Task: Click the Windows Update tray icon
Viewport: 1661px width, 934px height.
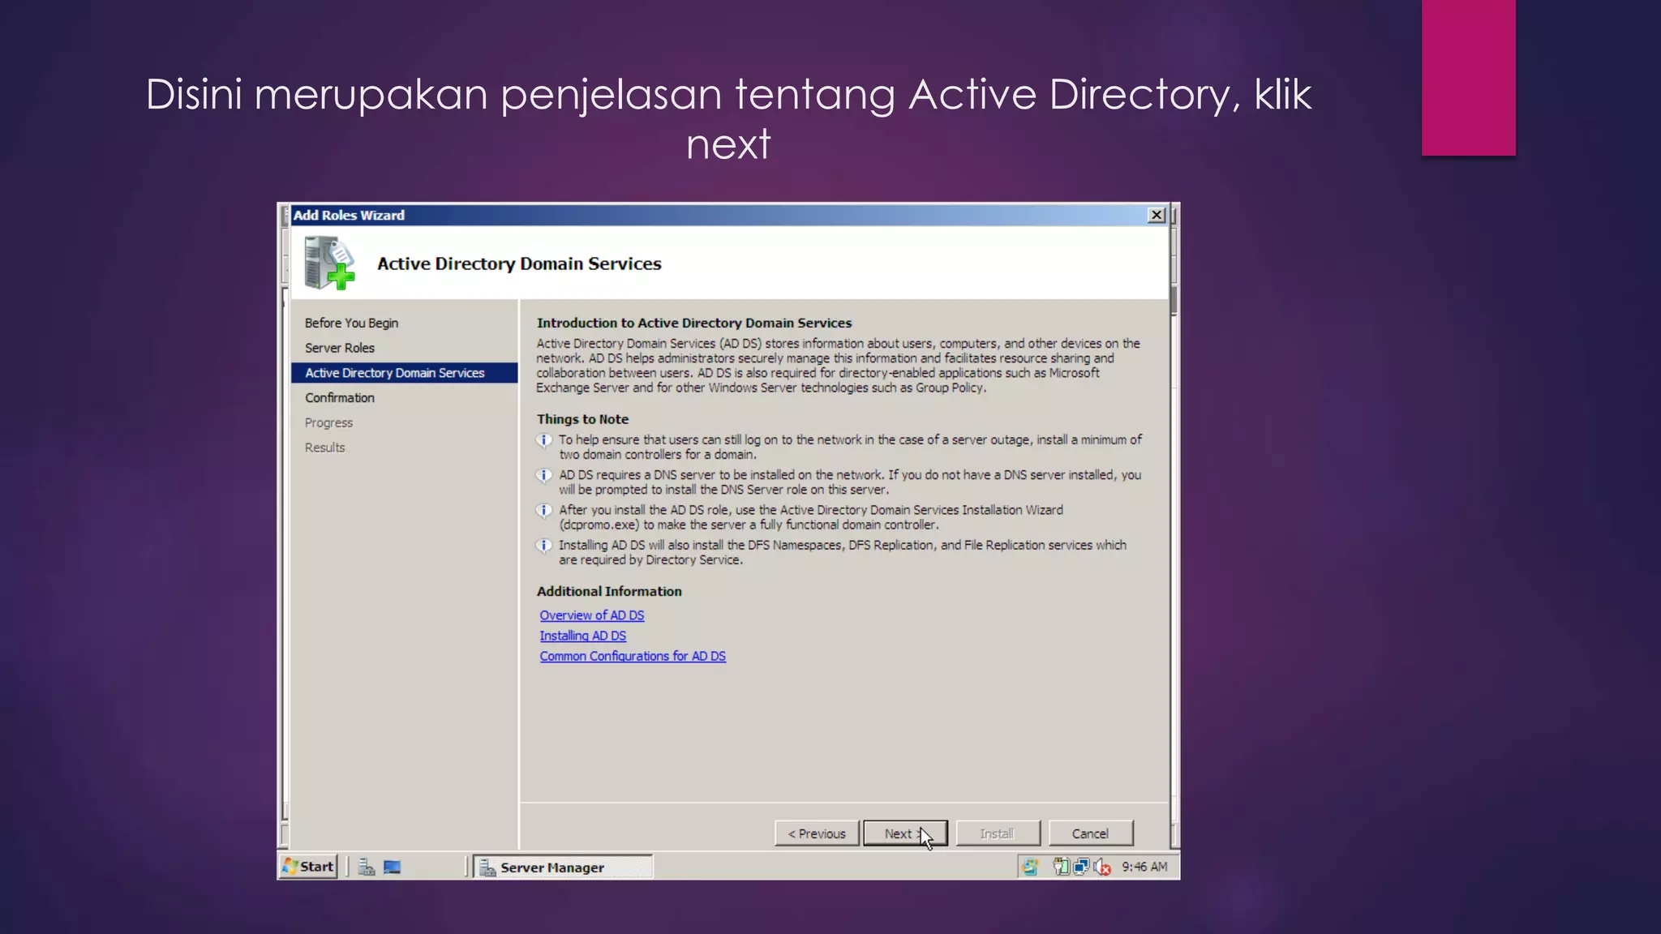Action: [x=1030, y=868]
